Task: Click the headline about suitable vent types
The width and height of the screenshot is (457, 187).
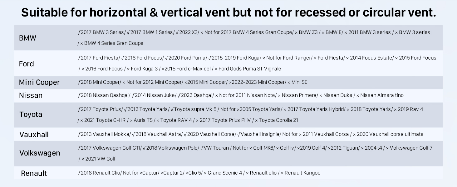Action: [228, 12]
